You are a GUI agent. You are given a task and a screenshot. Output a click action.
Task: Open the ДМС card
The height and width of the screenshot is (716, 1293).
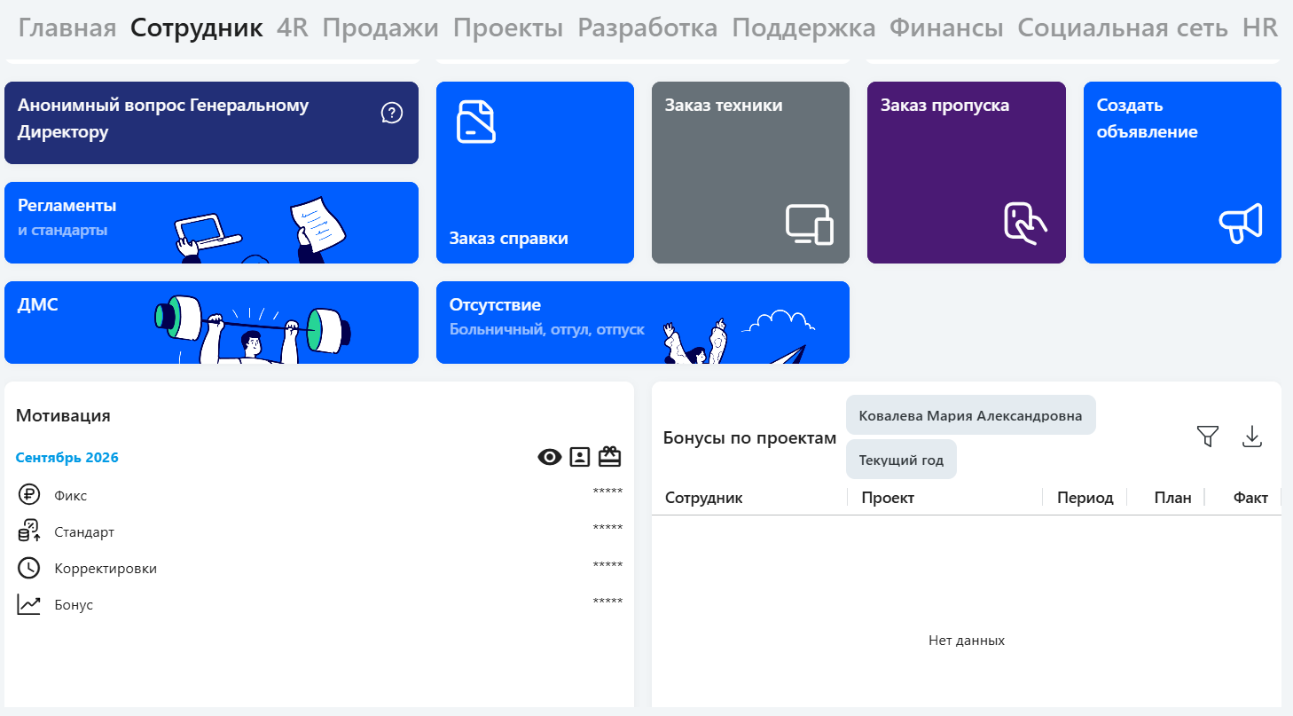211,322
